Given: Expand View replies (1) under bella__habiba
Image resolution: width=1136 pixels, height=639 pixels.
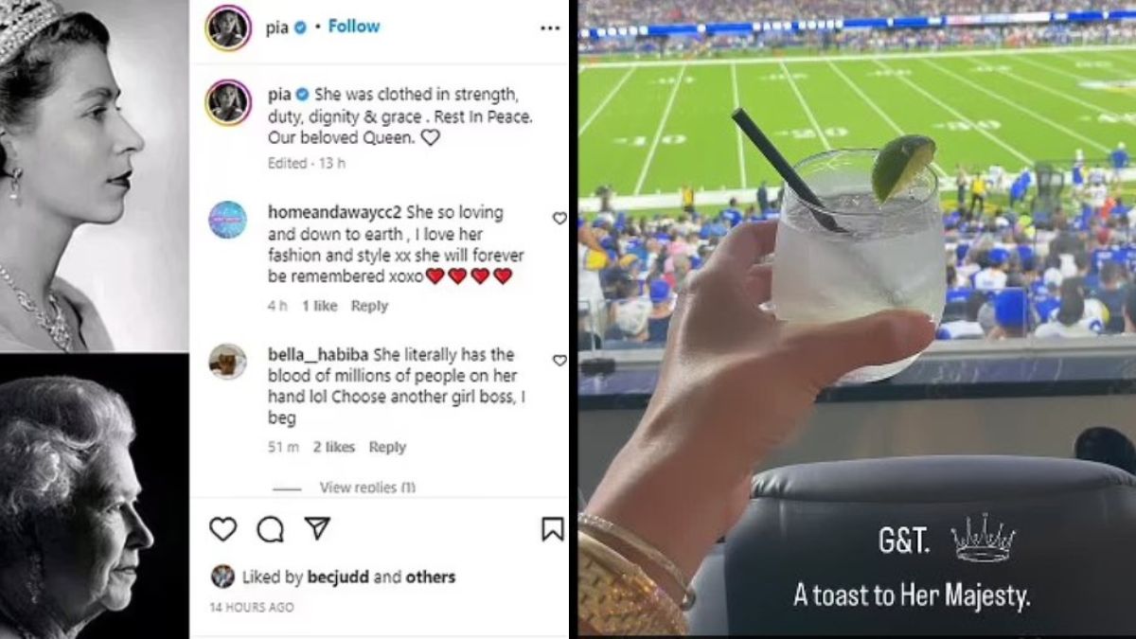Looking at the screenshot, I should coord(367,488).
